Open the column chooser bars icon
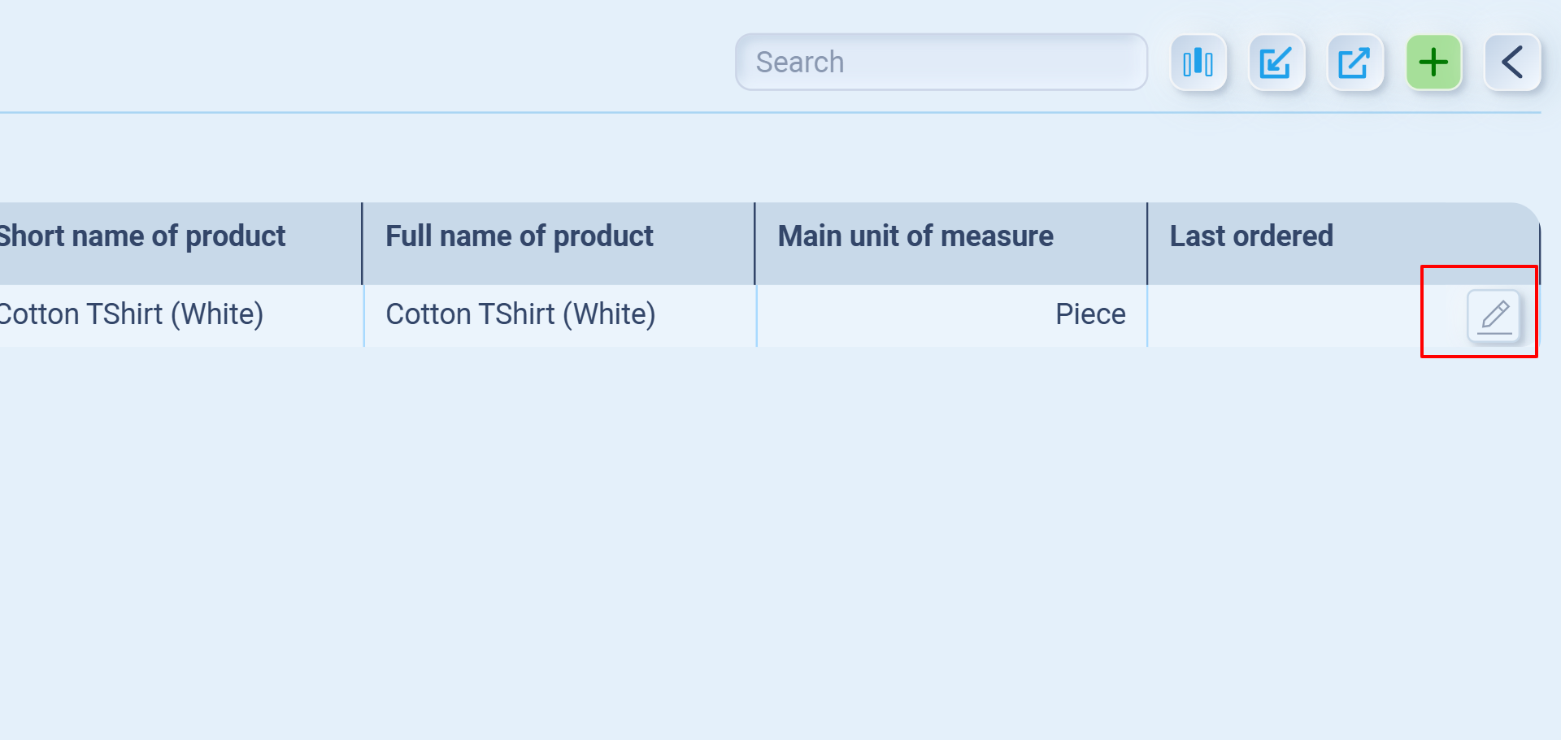 (x=1198, y=63)
